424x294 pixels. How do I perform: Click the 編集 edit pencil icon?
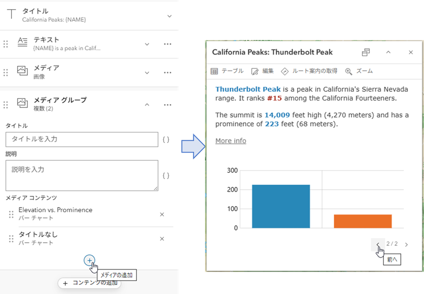pos(255,71)
